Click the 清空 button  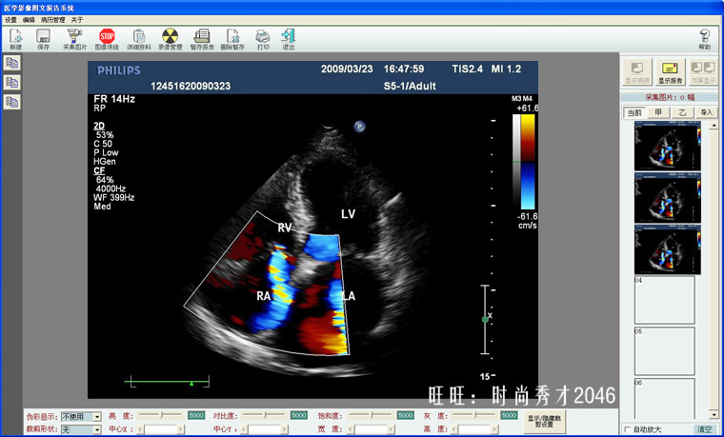(705, 429)
